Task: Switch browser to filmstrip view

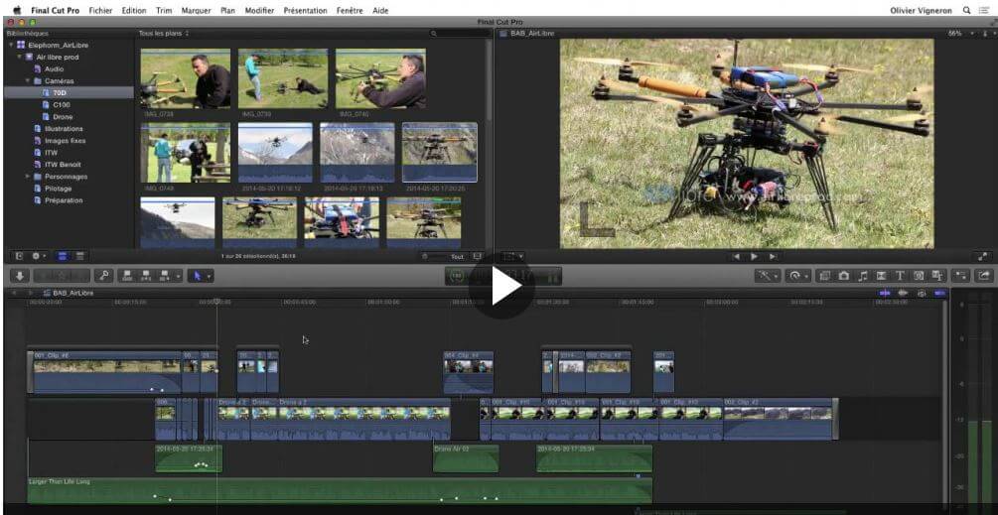Action: [x=61, y=256]
